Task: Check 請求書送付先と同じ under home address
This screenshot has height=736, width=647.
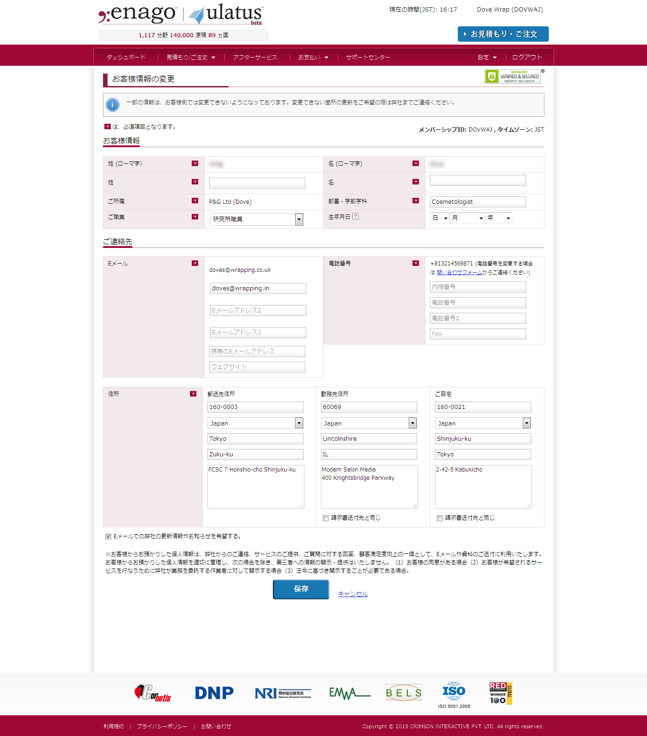Action: [440, 518]
